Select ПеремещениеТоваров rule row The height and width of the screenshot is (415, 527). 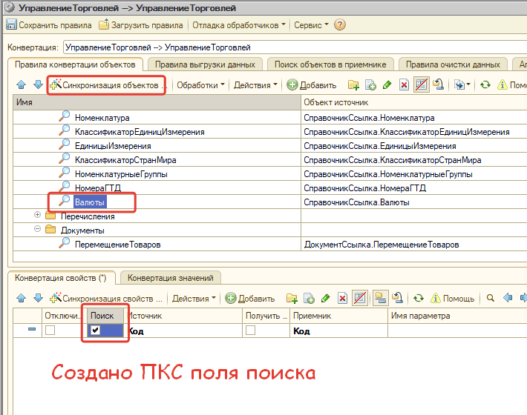[117, 245]
